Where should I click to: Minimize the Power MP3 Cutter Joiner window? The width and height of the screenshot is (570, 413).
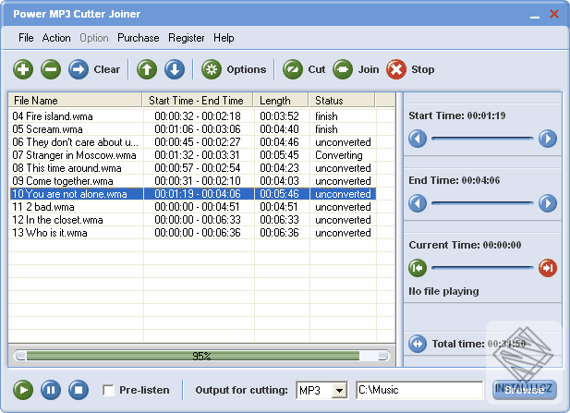point(534,15)
